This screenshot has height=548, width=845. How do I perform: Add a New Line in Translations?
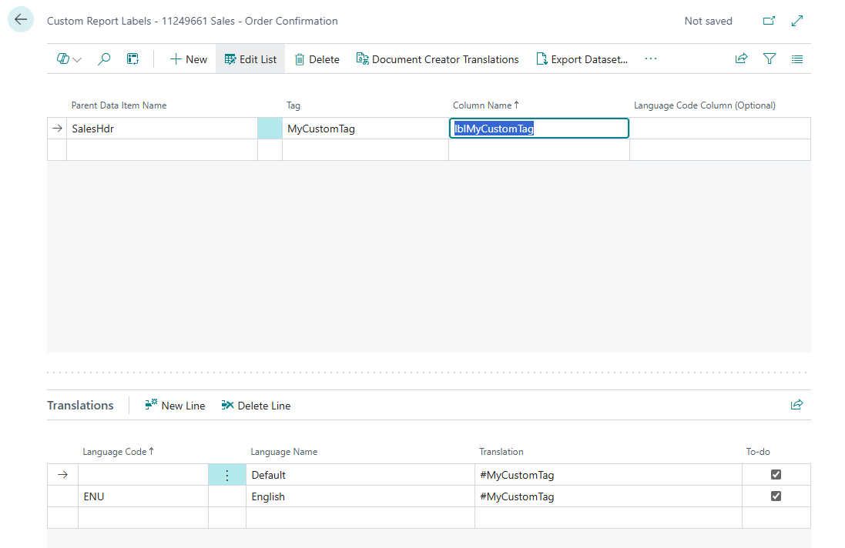coord(175,406)
